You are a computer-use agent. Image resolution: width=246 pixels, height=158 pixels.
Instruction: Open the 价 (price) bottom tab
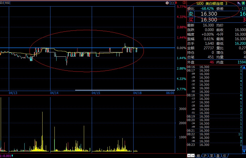click(224, 156)
